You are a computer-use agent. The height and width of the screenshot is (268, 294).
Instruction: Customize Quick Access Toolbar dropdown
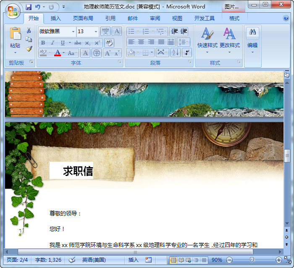[x=63, y=7]
